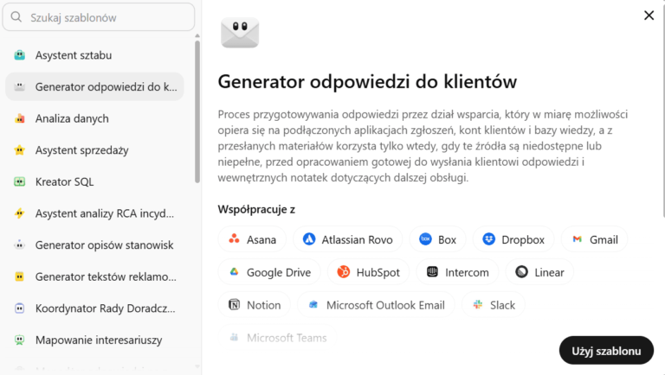Click the Google Drive logo icon
665x375 pixels.
pos(234,271)
